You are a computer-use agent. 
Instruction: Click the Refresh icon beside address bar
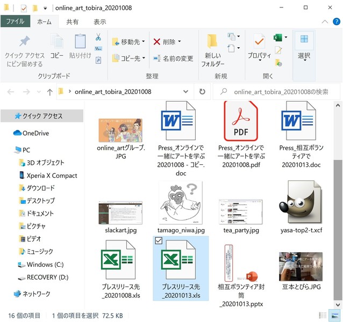[x=202, y=92]
